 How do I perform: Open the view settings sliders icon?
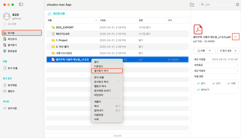(x=237, y=5)
